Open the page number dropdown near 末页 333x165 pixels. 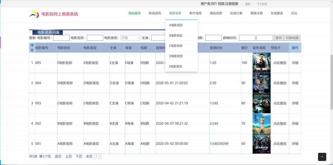(98, 156)
